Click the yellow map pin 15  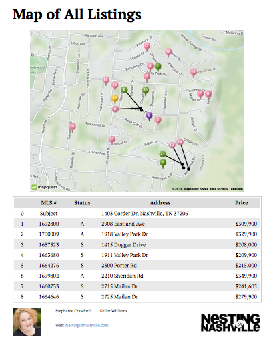(115, 99)
